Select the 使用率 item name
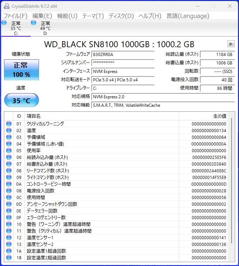The height and width of the screenshot is (266, 239). [x=33, y=150]
